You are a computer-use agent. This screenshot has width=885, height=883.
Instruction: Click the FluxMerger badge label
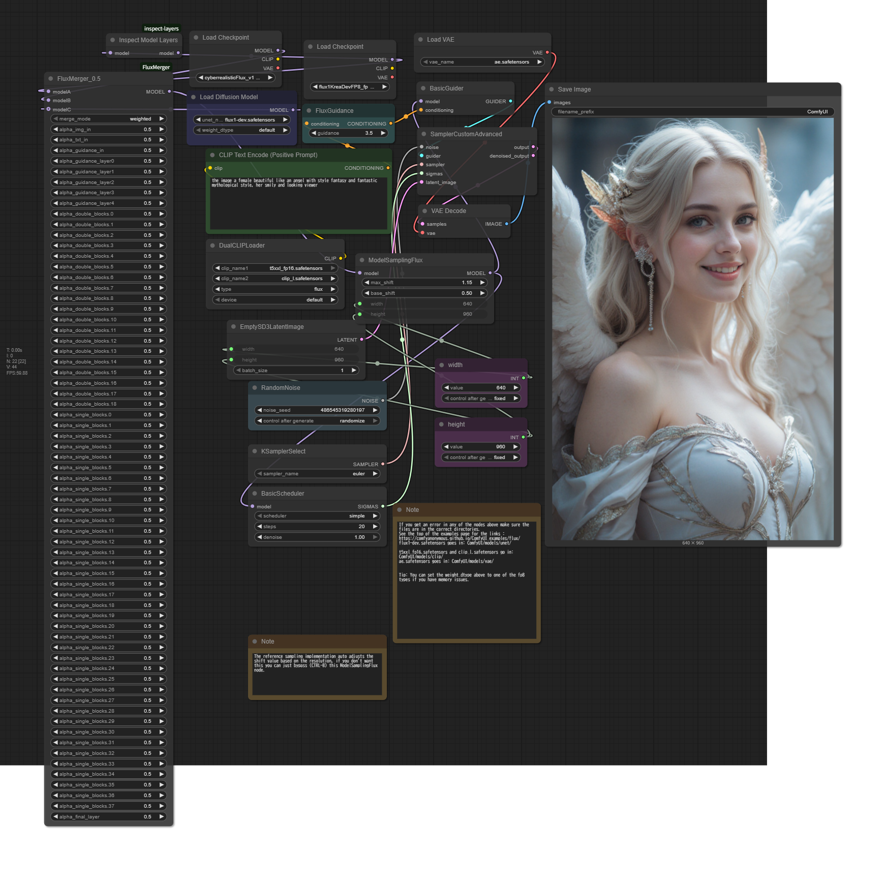(x=156, y=67)
